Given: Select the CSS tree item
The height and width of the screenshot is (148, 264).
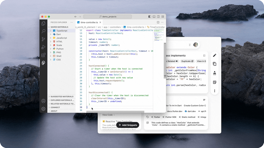Looking at the screenshot, I should [x=62, y=60].
